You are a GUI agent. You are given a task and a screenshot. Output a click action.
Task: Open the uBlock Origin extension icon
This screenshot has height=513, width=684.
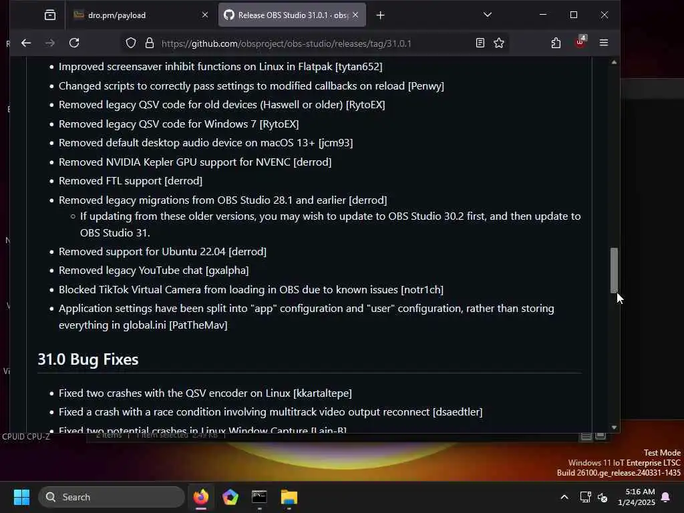click(x=580, y=42)
